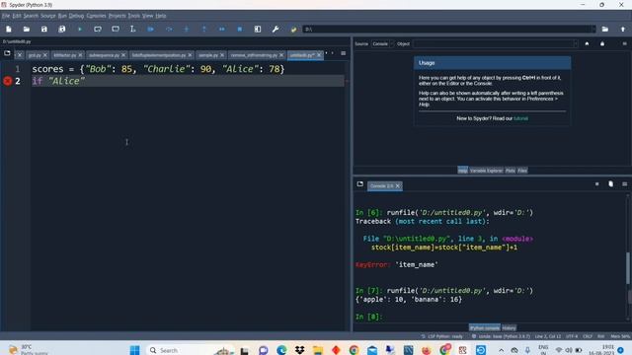Start debugging the file

151,29
